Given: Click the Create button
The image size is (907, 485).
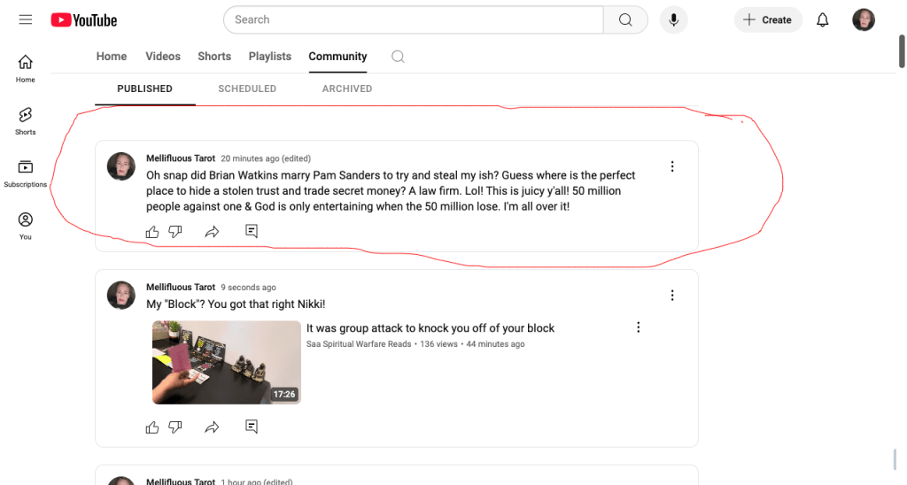Looking at the screenshot, I should [768, 19].
